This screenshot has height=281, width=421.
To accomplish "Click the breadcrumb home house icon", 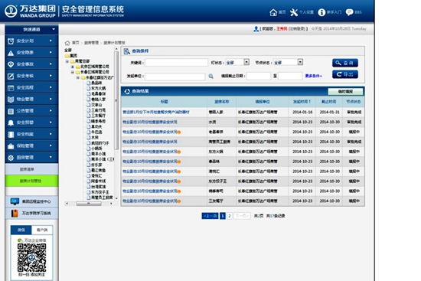I will [67, 43].
